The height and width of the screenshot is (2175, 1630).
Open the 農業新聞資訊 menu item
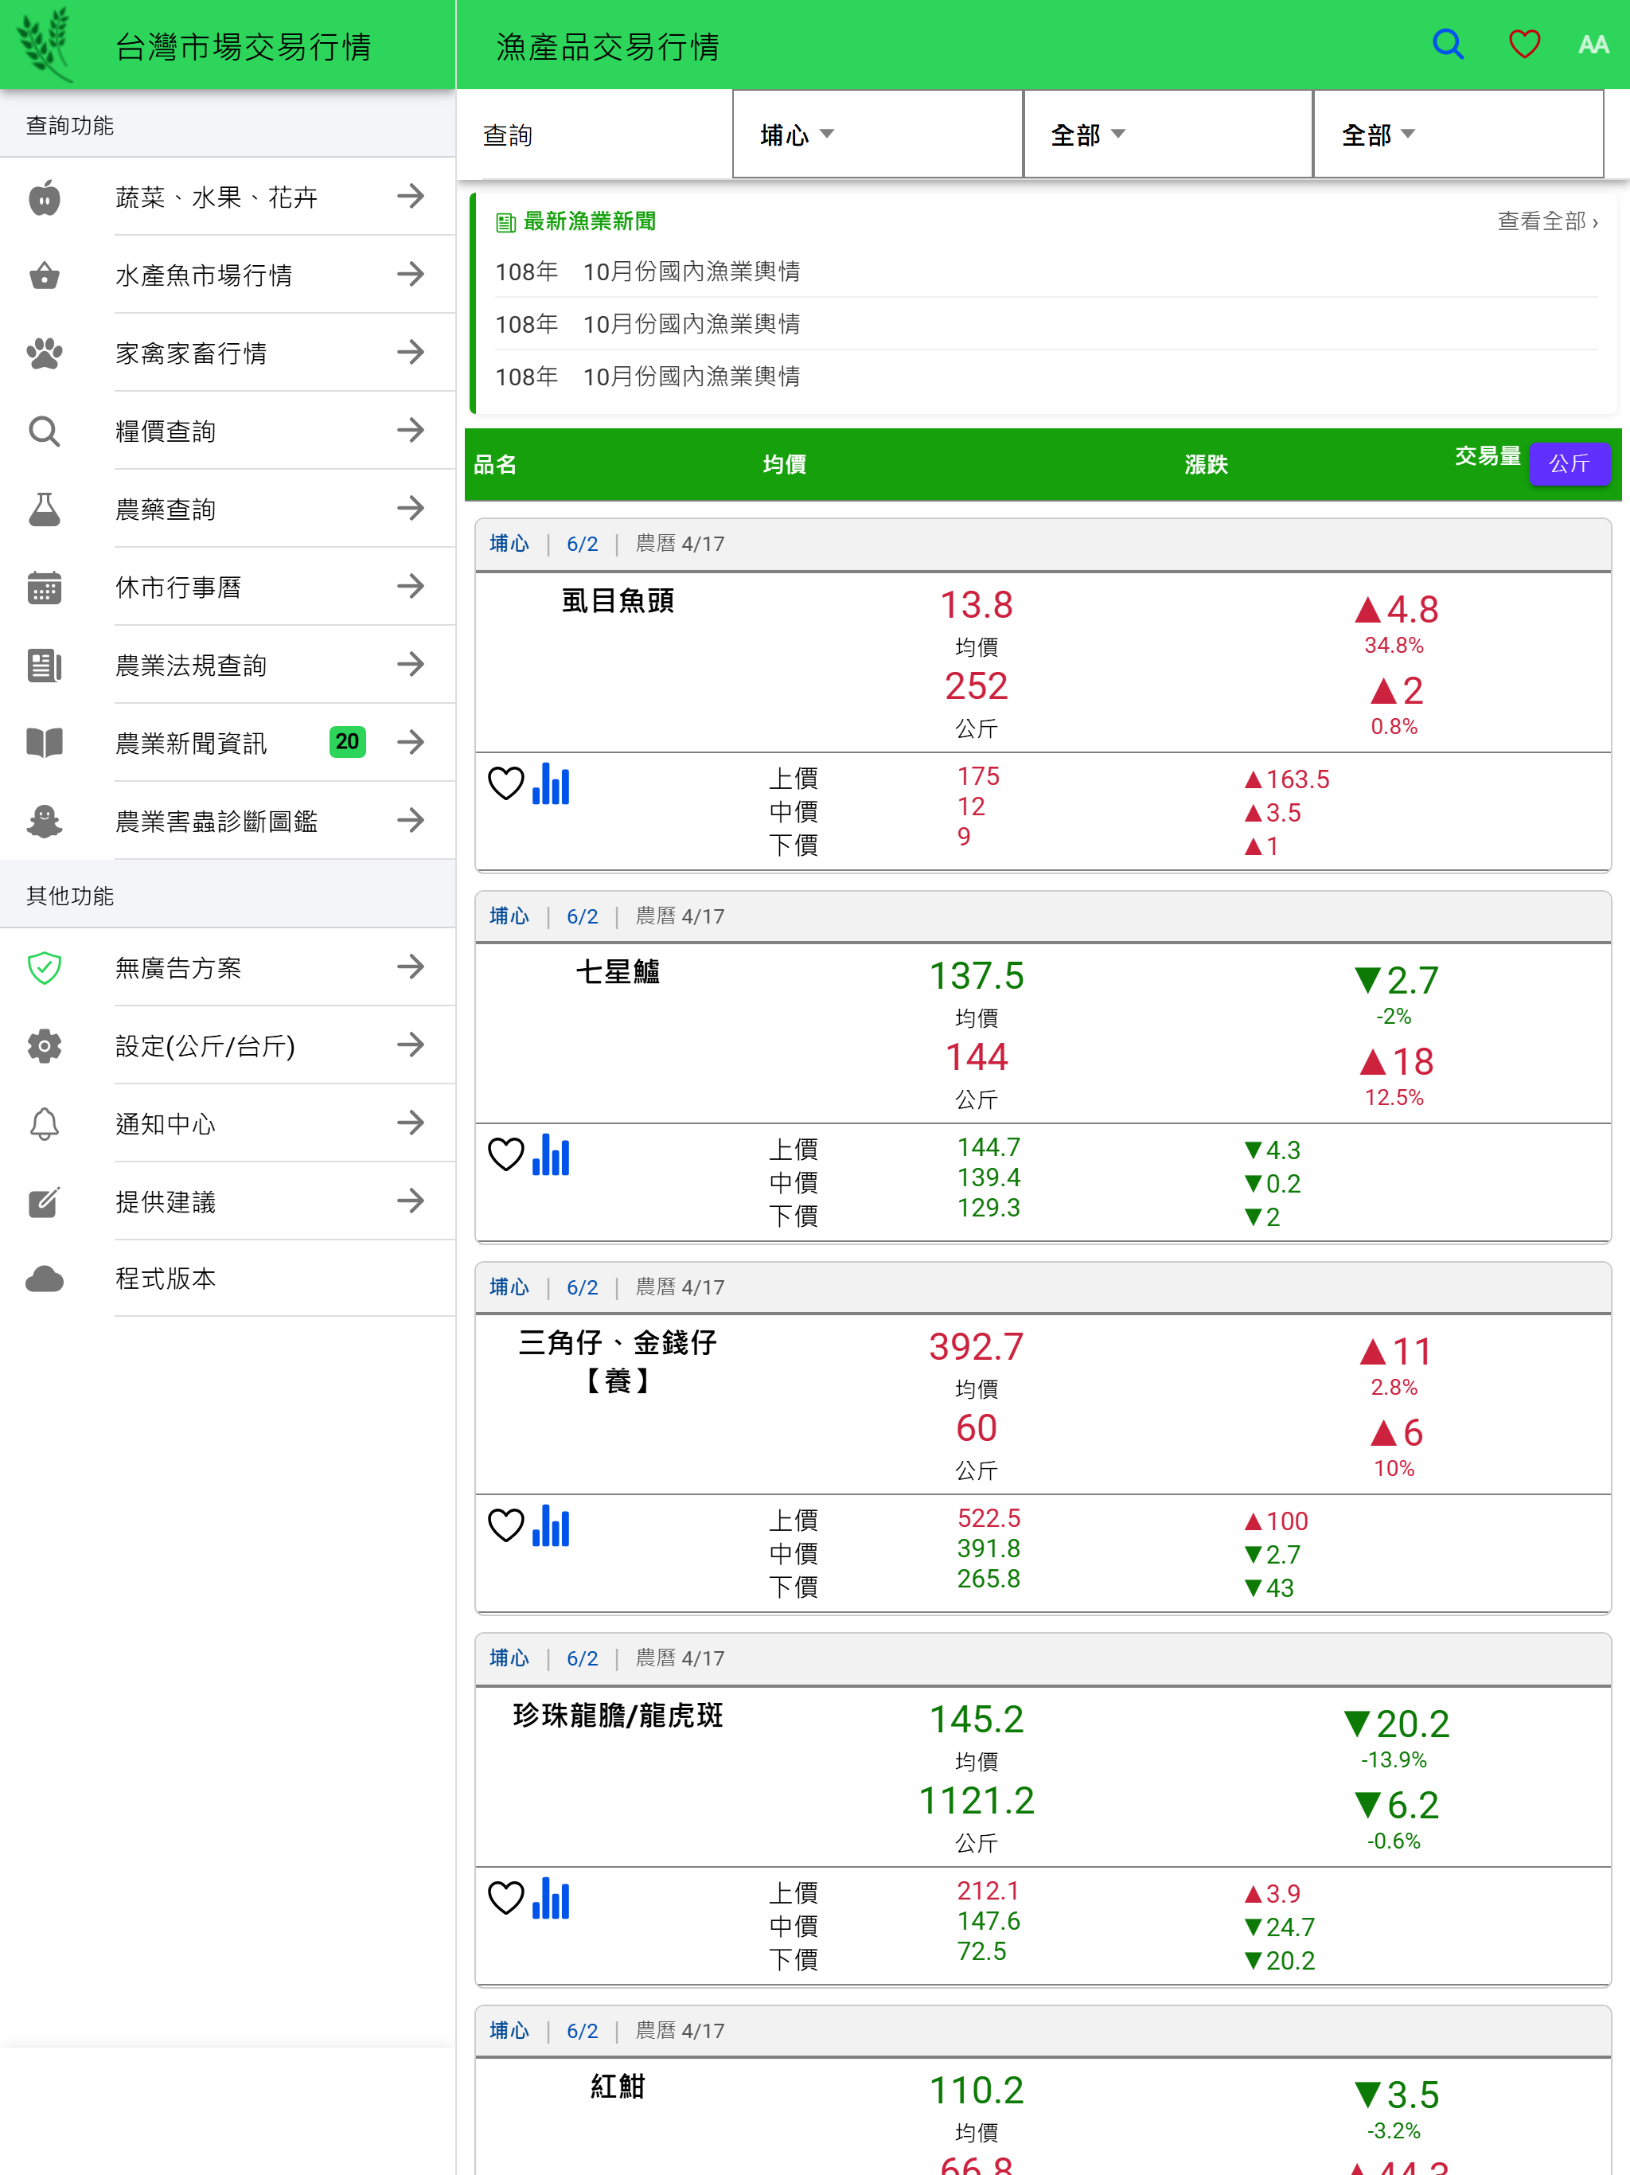[228, 742]
